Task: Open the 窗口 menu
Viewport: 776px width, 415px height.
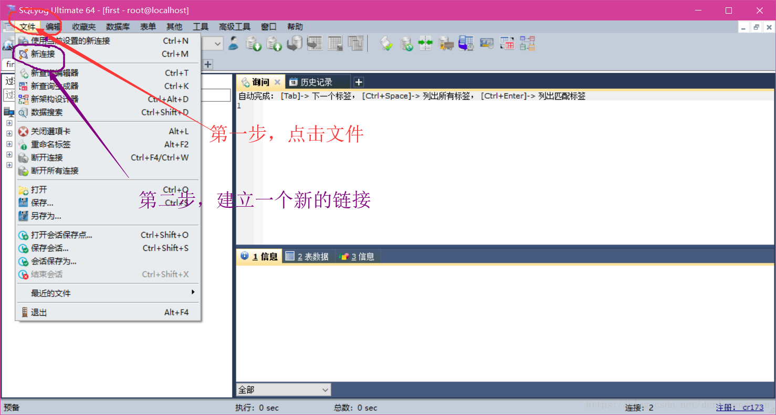Action: click(269, 27)
